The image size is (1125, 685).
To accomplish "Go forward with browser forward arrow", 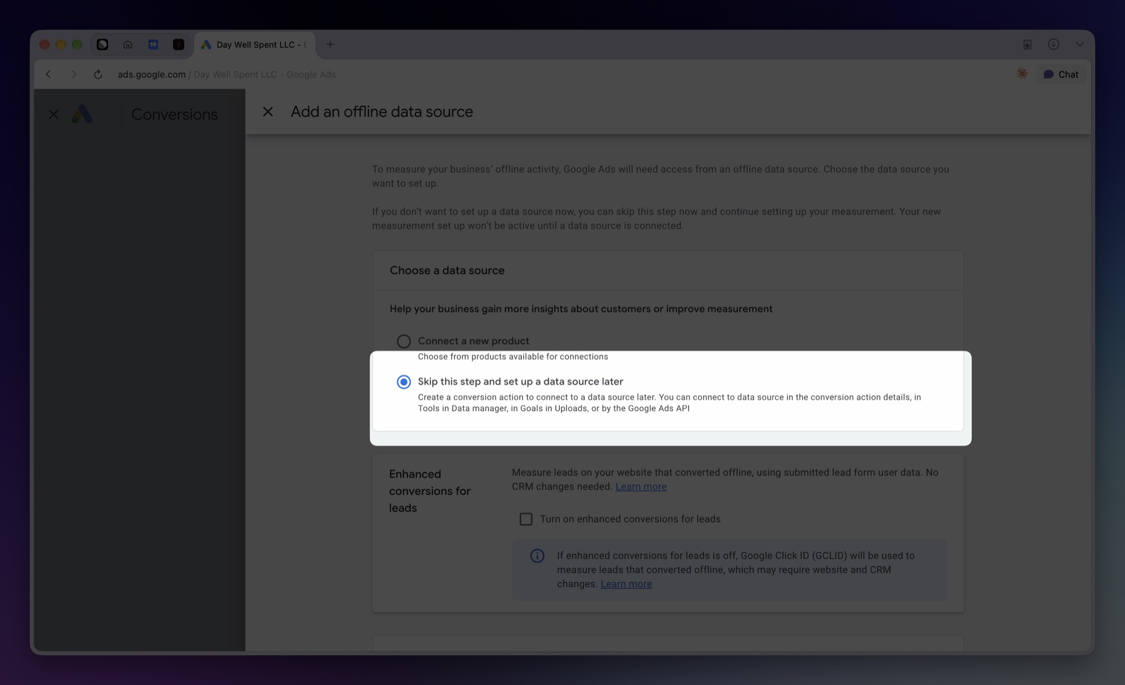I will coord(73,74).
